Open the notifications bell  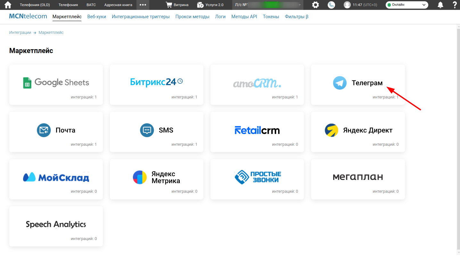[x=440, y=5]
